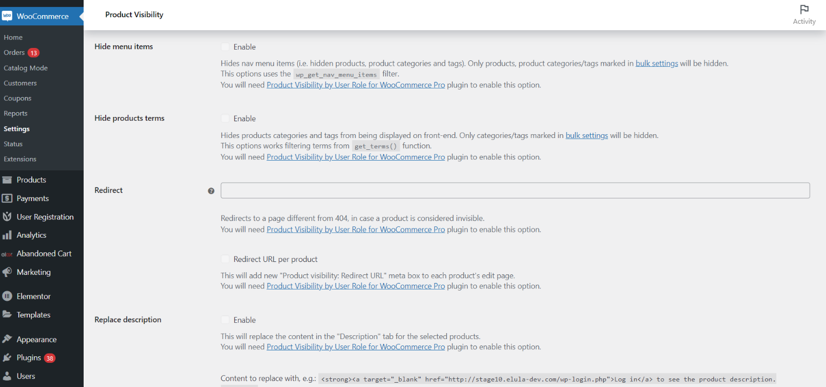Viewport: 826px width, 387px height.
Task: Follow Pro plugin link under Replace description
Action: [356, 347]
